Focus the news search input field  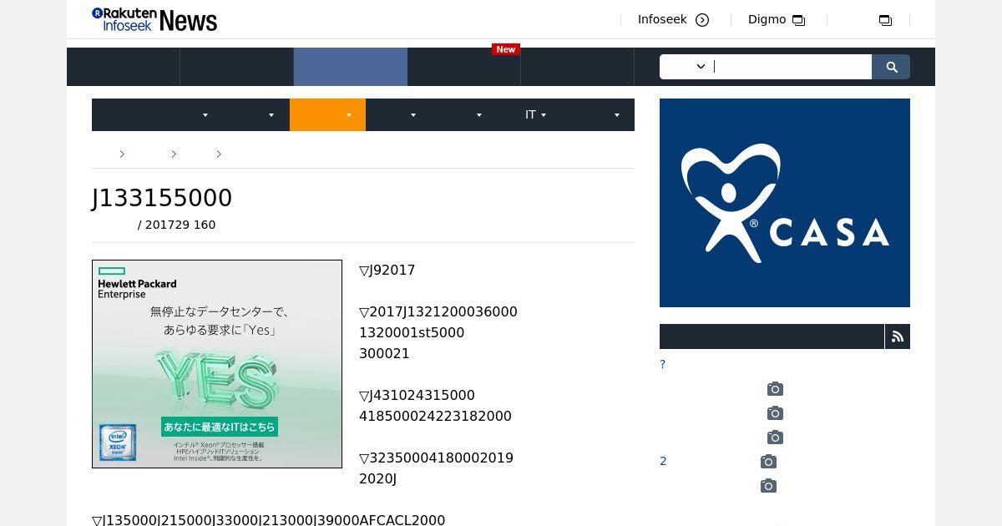click(x=791, y=67)
